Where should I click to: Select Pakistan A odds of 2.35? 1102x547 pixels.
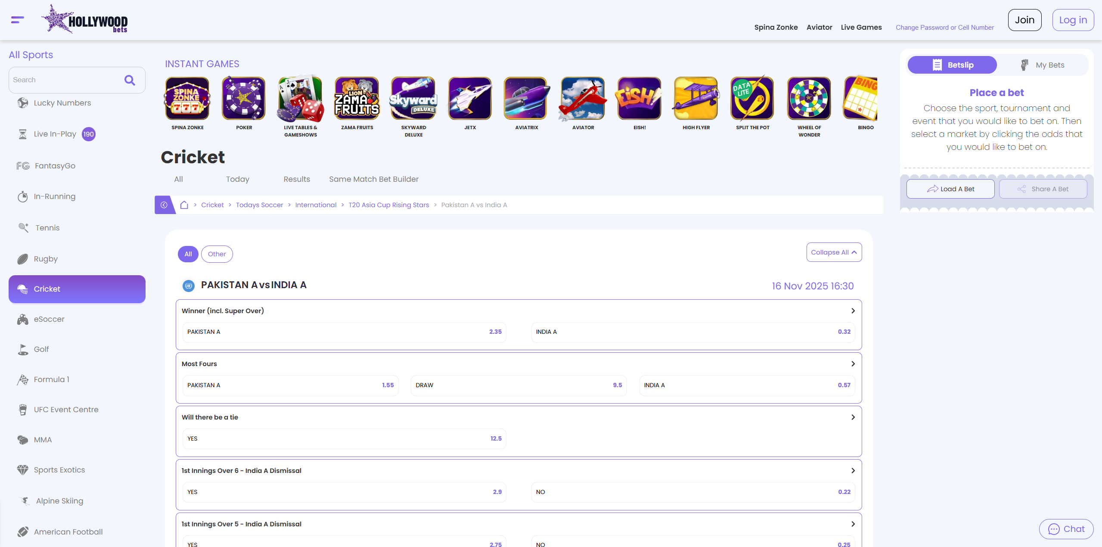coord(343,332)
